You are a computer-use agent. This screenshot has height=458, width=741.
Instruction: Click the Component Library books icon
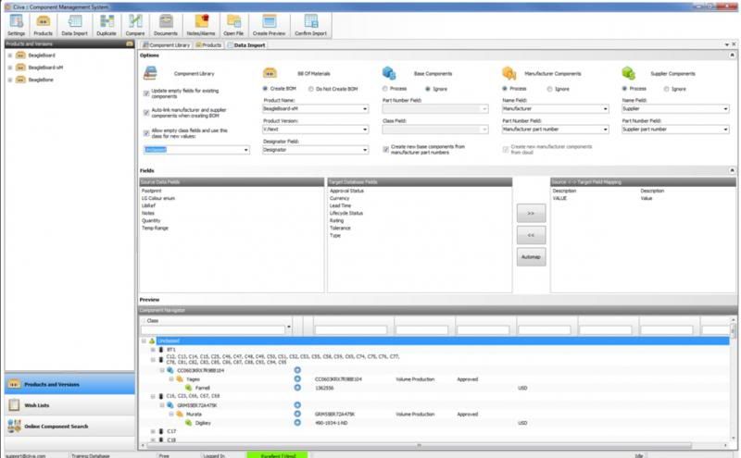150,73
